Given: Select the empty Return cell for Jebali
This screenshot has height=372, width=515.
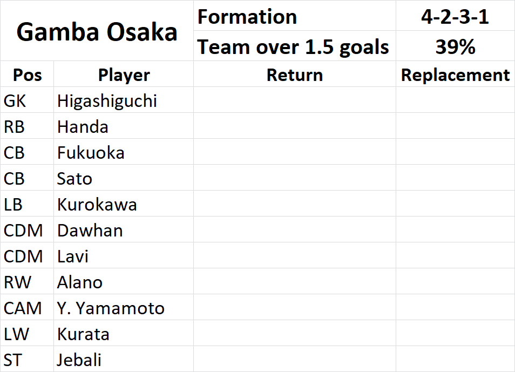Looking at the screenshot, I should [x=295, y=359].
